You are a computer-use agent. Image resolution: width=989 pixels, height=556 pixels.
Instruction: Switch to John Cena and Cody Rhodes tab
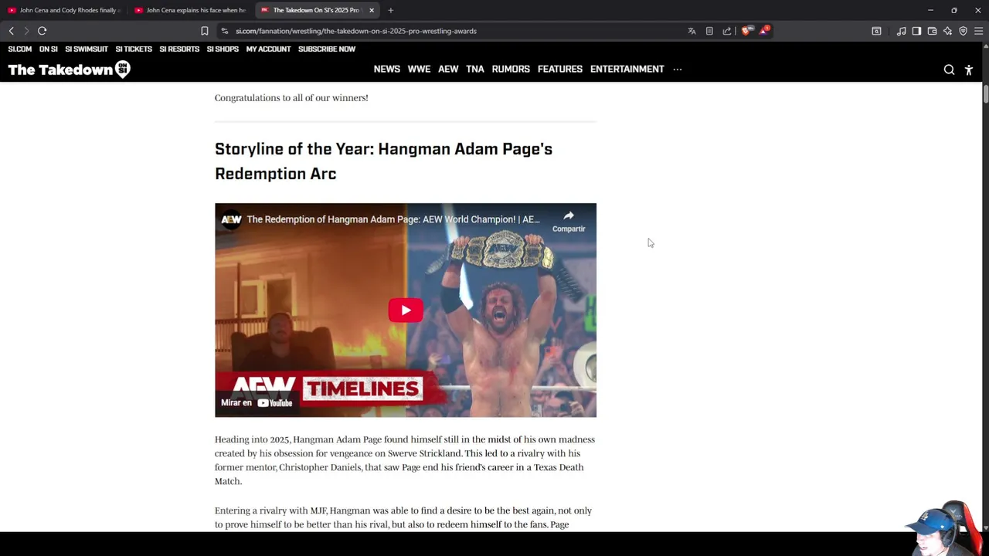[63, 10]
